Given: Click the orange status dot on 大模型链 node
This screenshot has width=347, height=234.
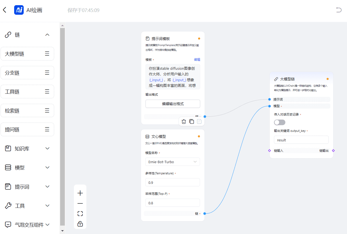Looking at the screenshot, I should click(x=327, y=79).
